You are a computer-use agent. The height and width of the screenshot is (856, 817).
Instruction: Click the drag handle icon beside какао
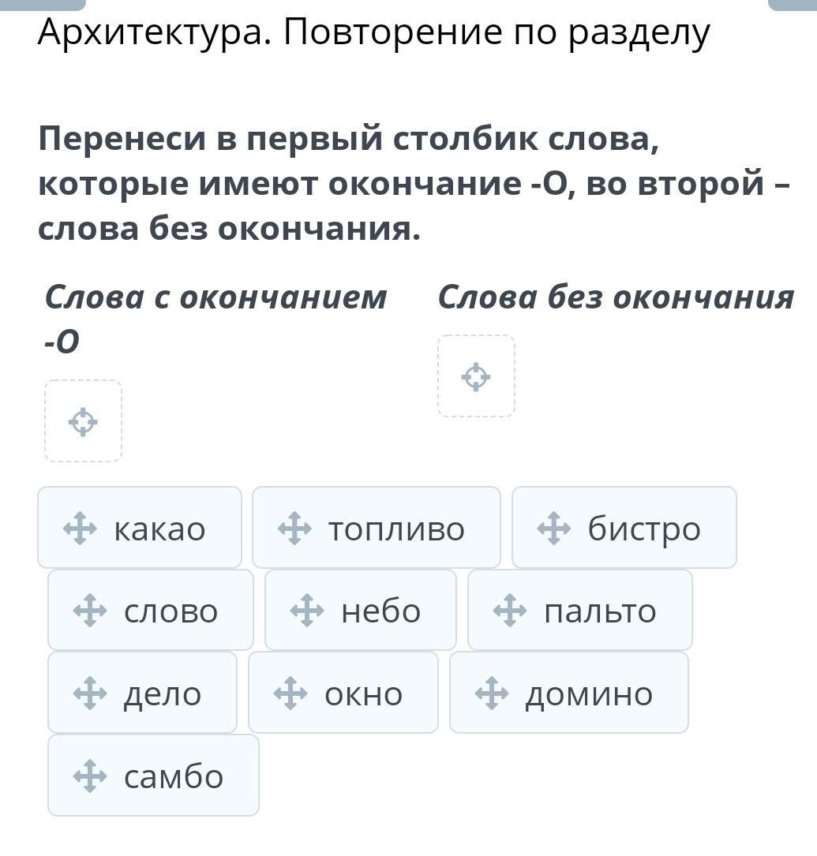pos(80,528)
